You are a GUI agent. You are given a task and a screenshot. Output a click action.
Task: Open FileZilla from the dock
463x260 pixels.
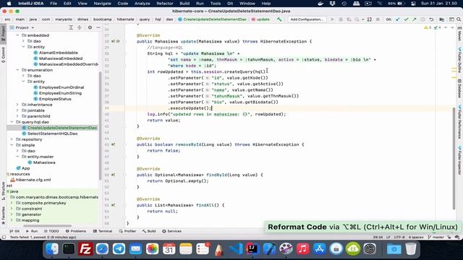click(85, 249)
